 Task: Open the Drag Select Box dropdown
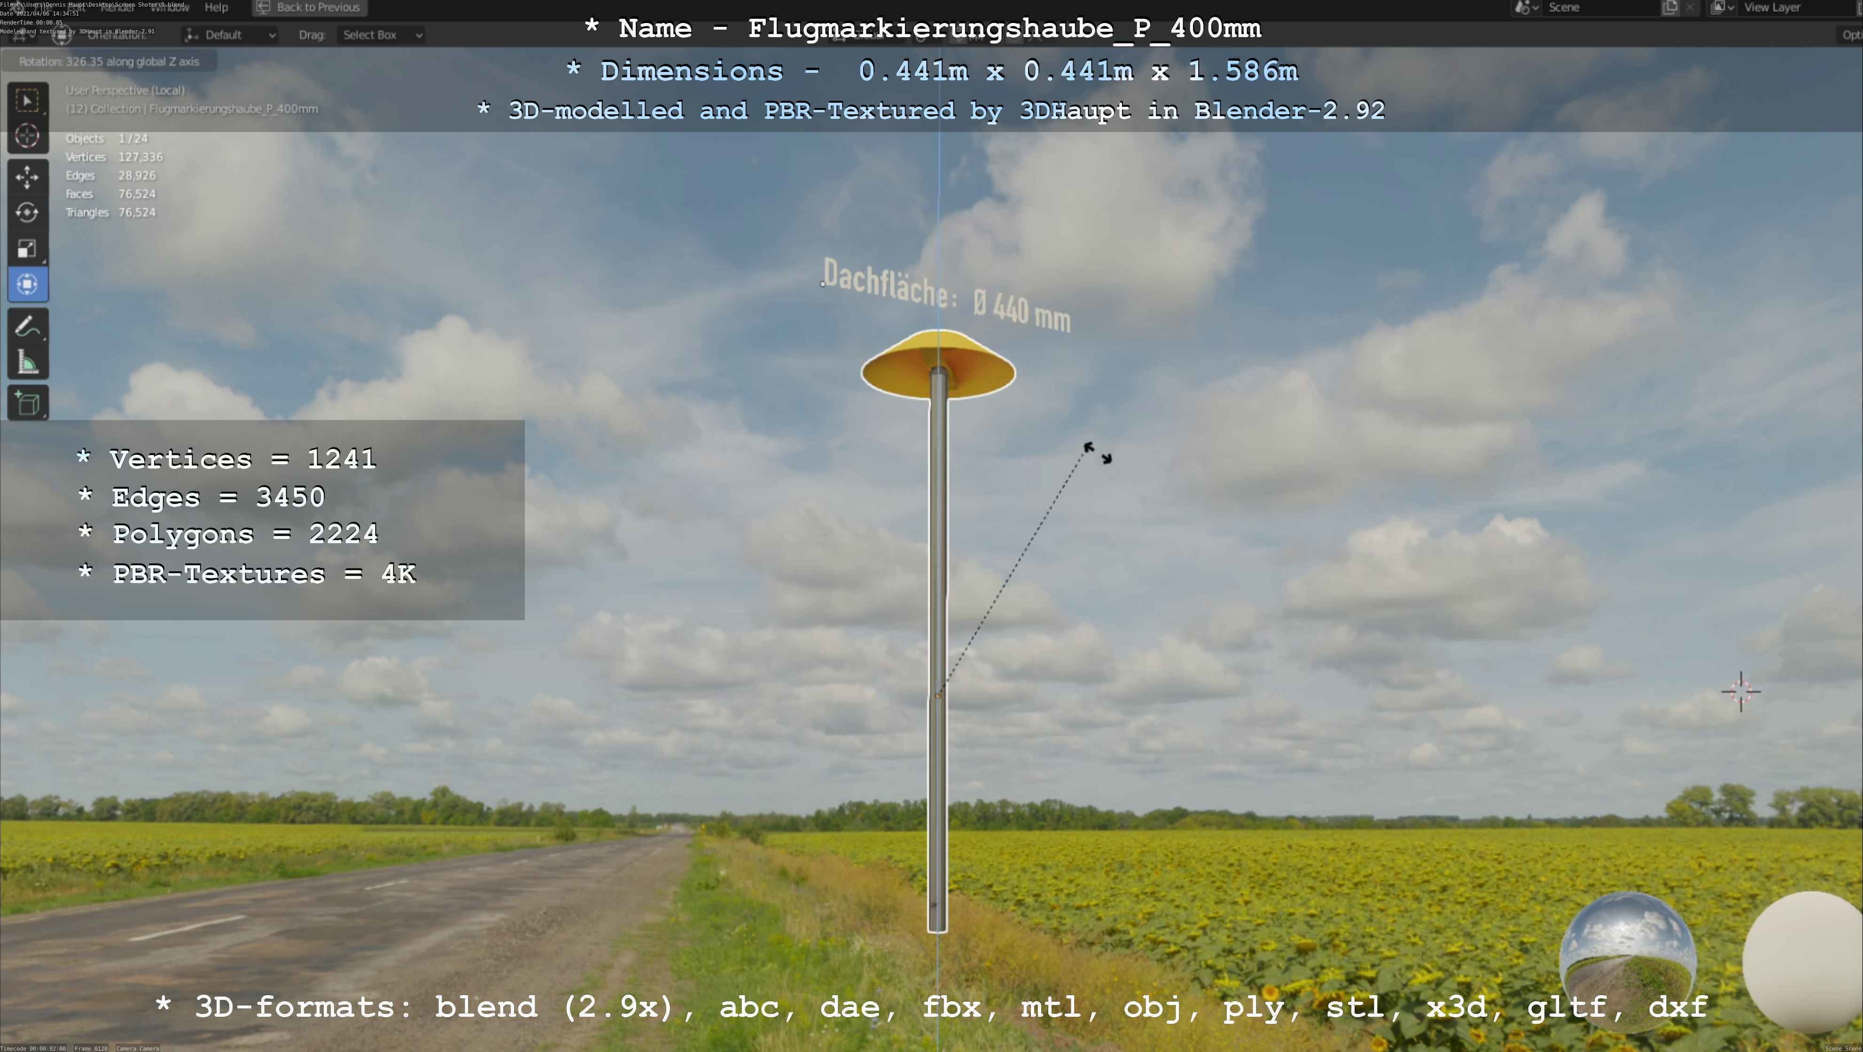pyautogui.click(x=381, y=35)
